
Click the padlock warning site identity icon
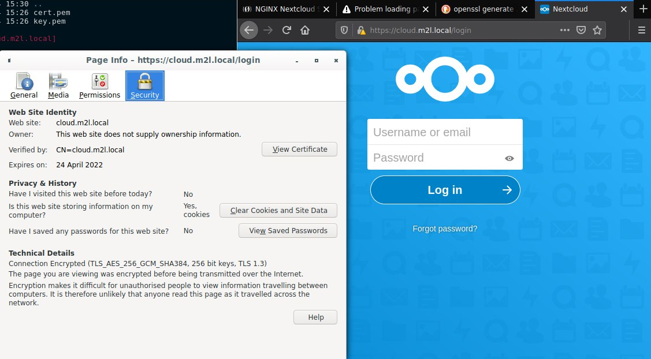click(x=361, y=30)
